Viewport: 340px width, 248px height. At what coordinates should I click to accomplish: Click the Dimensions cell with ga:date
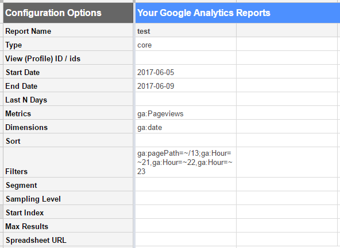click(186, 127)
